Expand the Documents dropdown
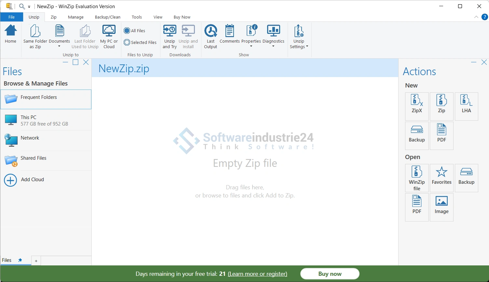The image size is (489, 282). 59,47
